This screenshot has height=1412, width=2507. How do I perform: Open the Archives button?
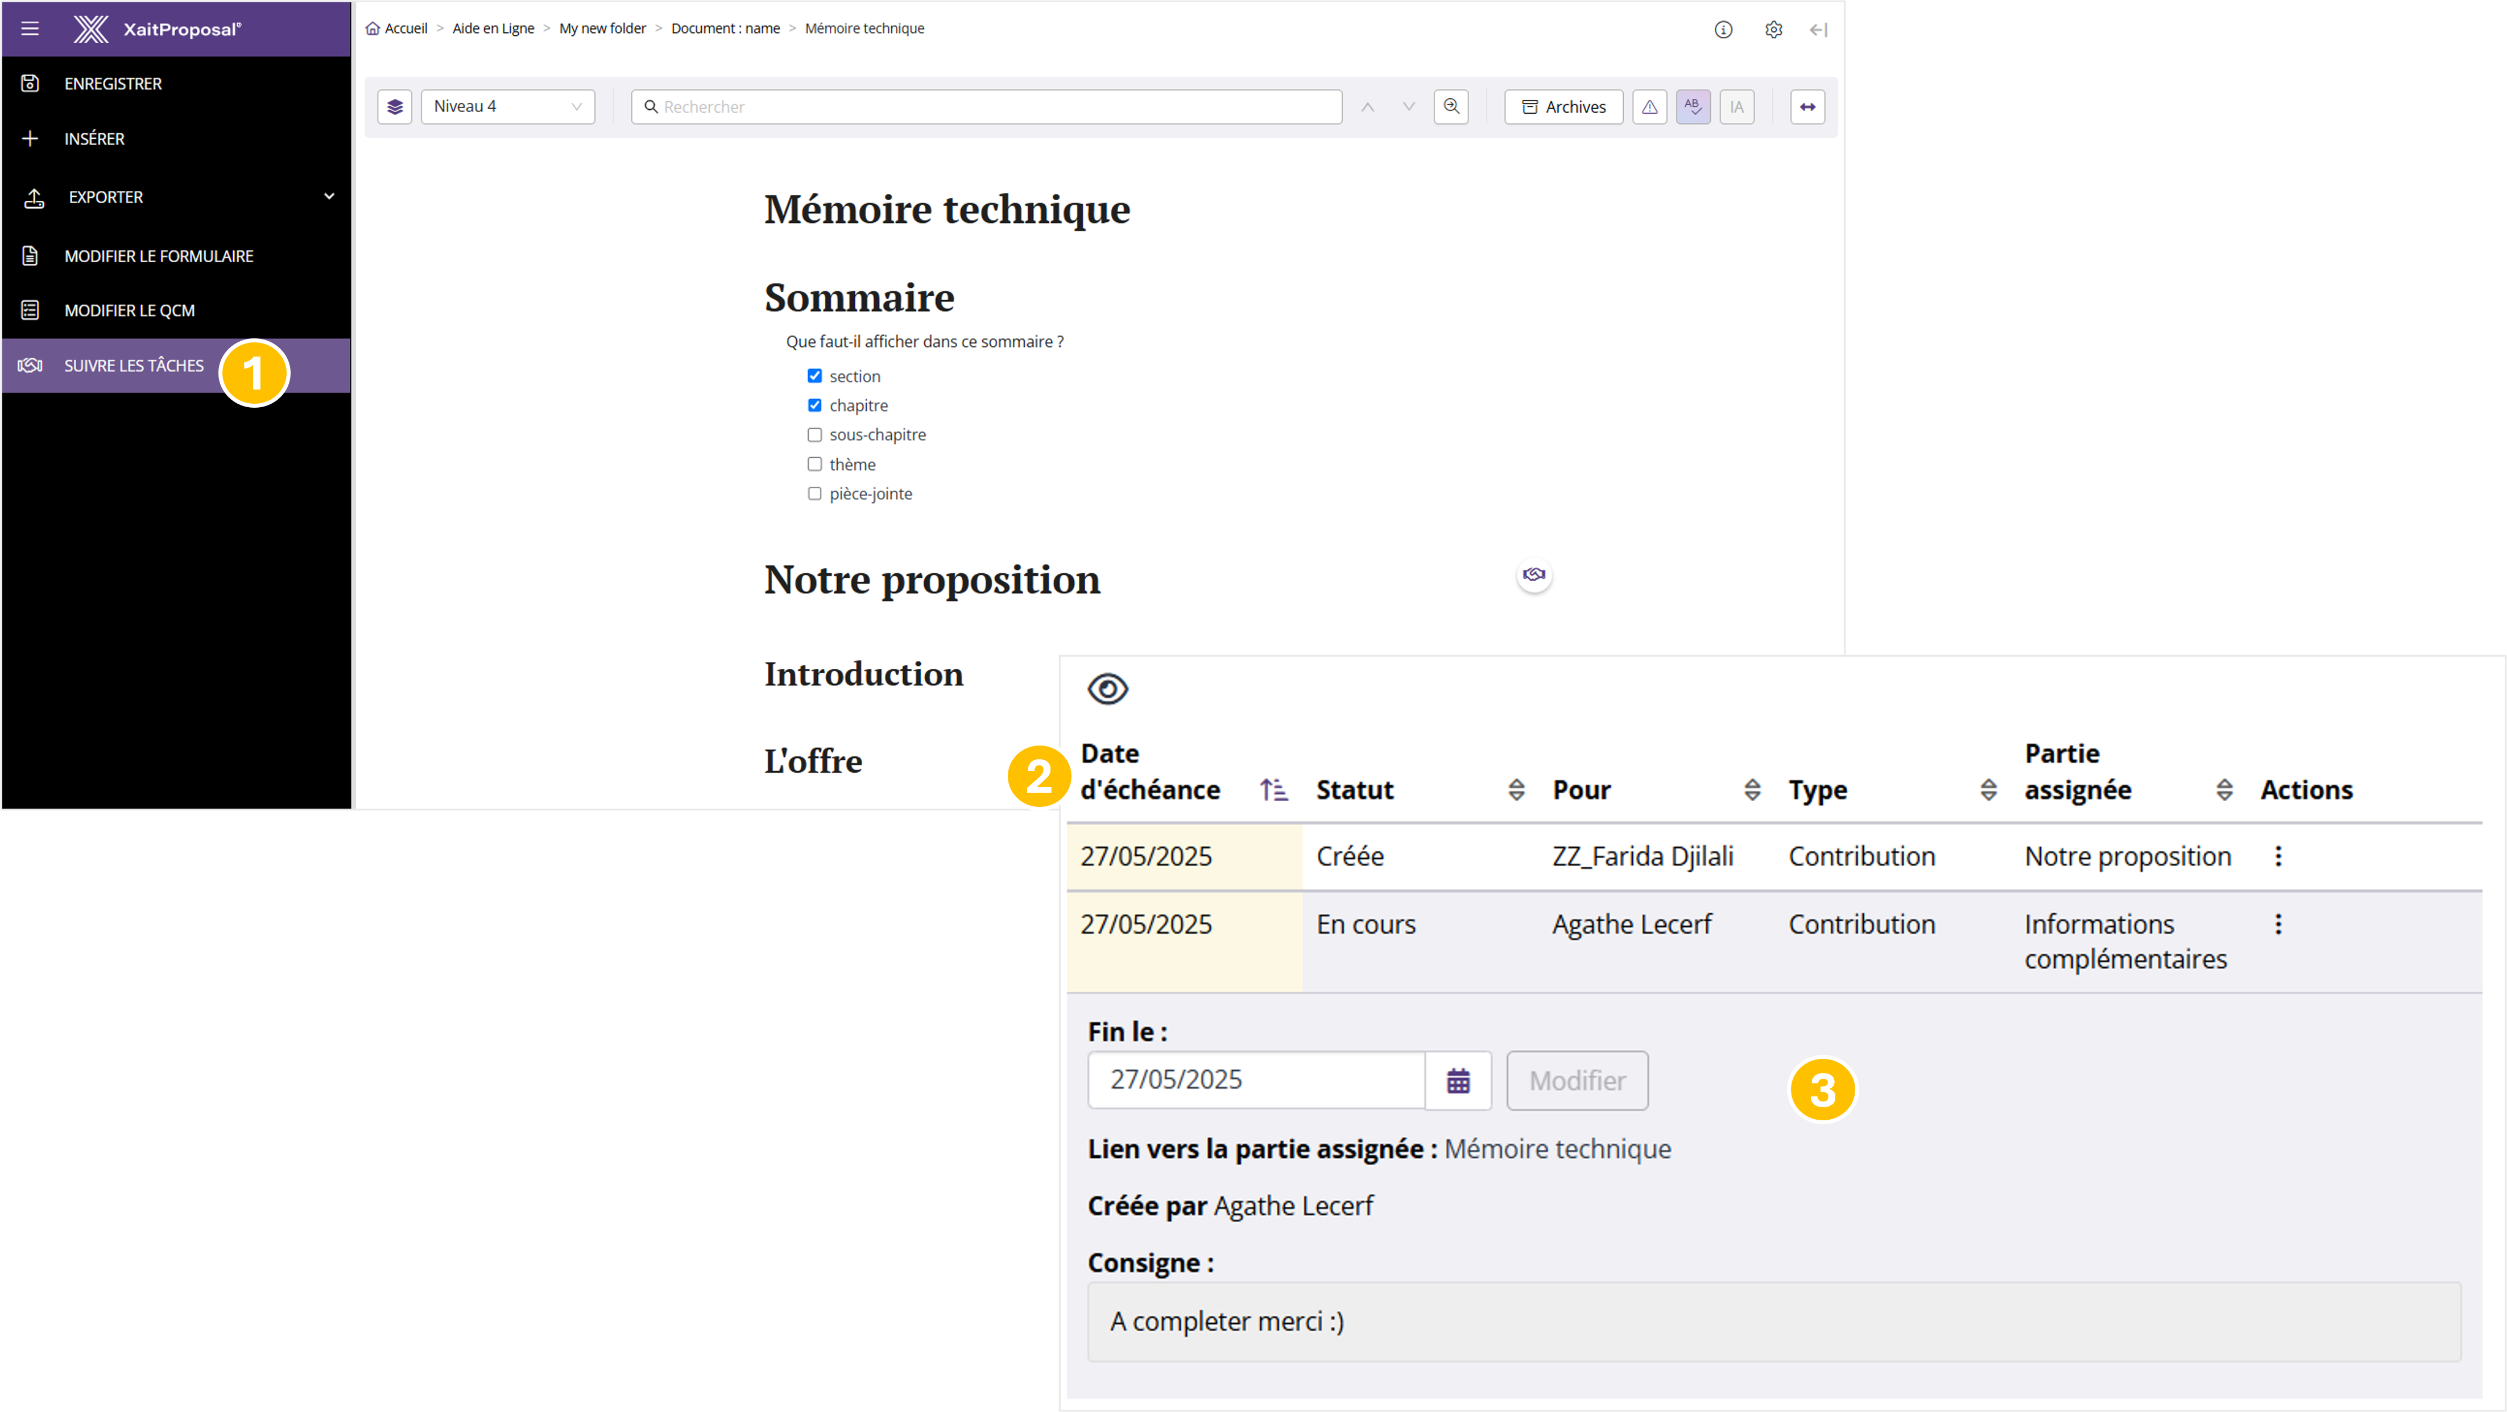1563,107
